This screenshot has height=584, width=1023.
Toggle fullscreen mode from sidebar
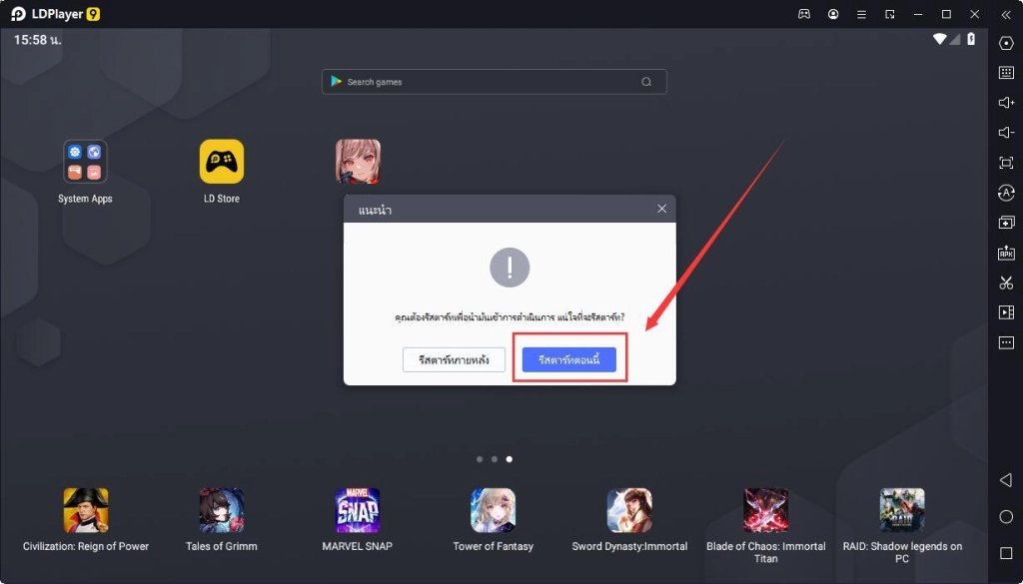(x=1006, y=163)
